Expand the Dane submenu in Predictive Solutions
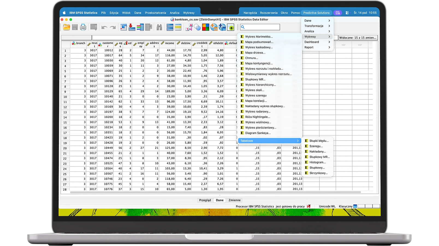The image size is (439, 246). 318,20
